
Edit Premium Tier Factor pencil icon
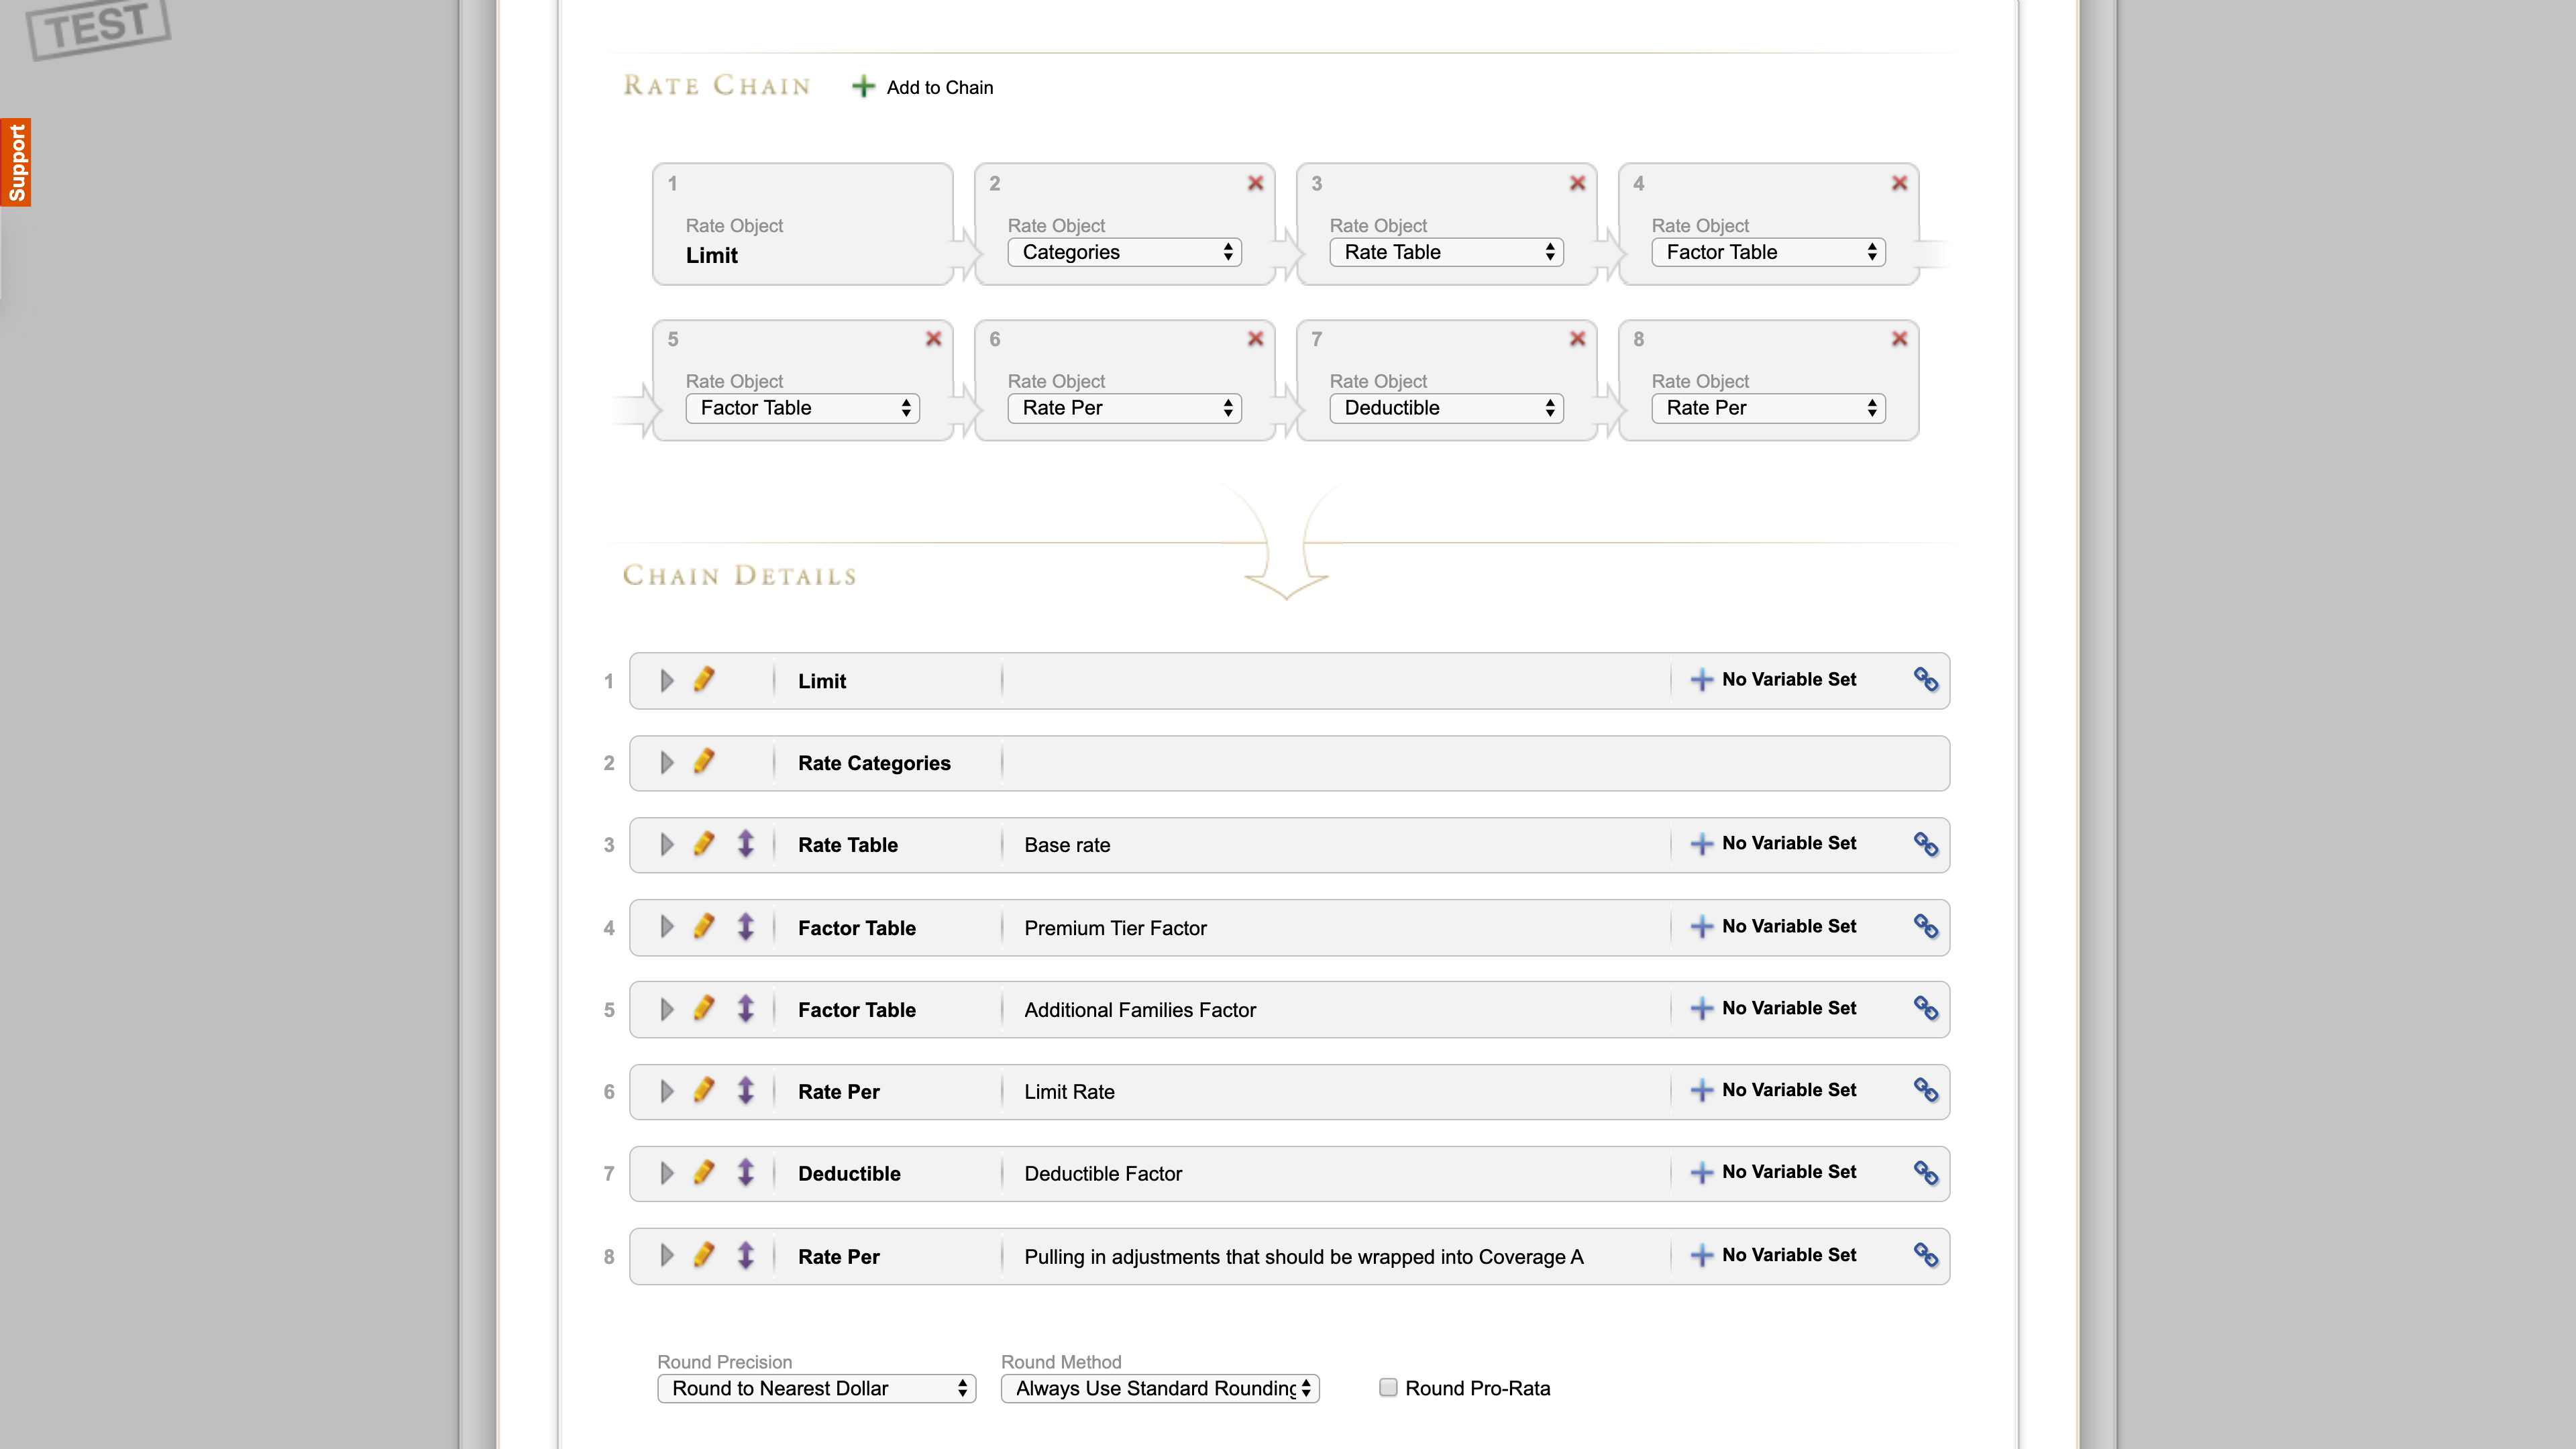point(704,926)
